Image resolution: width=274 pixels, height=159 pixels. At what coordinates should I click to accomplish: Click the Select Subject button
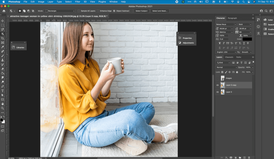(x=141, y=11)
